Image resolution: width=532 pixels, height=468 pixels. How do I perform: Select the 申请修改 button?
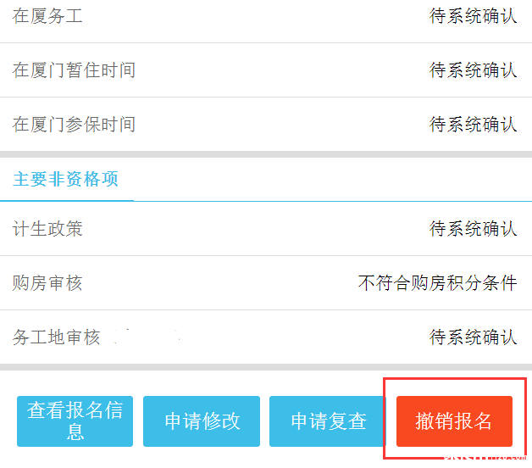tap(202, 421)
